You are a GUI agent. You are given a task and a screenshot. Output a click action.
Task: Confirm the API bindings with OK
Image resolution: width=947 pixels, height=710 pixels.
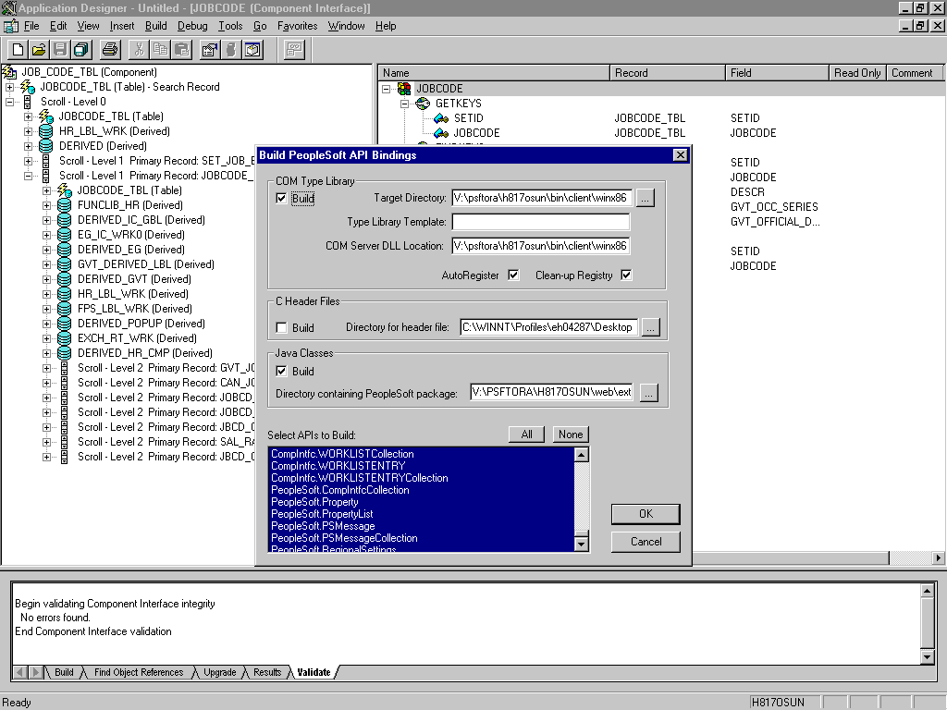646,514
